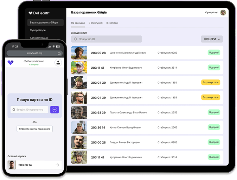Click ID 203 93 39 in list
Image resolution: width=237 pixels, height=180 pixels.
(x=98, y=112)
